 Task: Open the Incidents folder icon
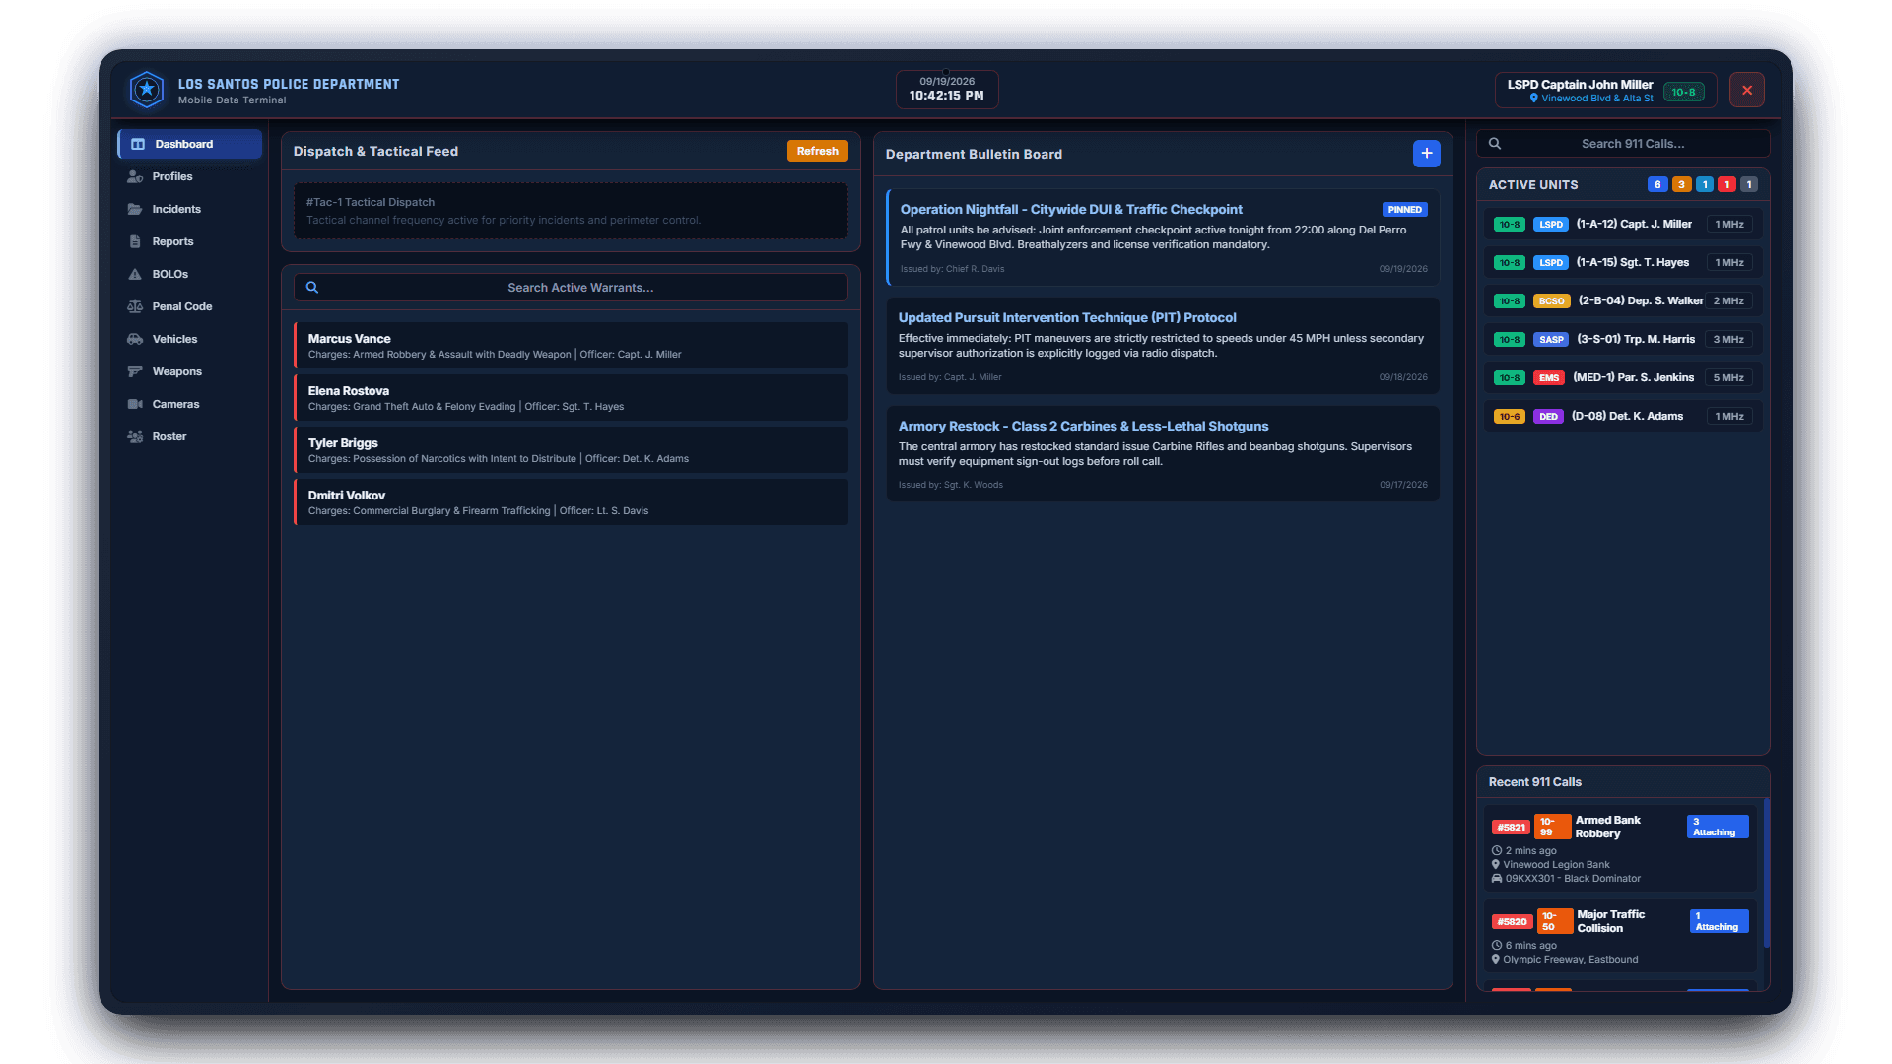click(x=135, y=209)
